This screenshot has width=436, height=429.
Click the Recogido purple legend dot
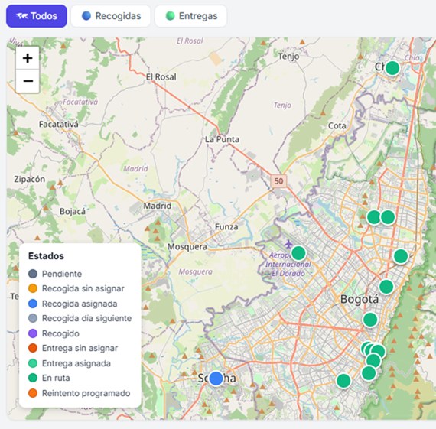pyautogui.click(x=33, y=333)
